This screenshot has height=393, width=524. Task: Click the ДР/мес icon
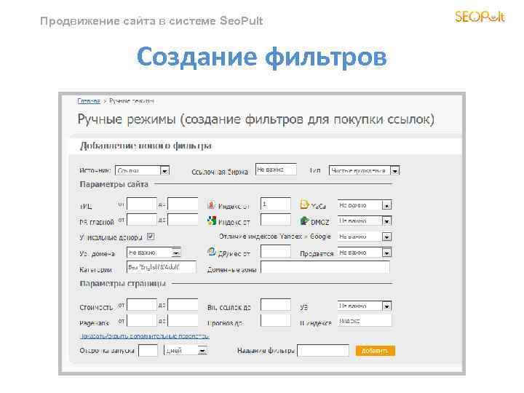(x=211, y=251)
